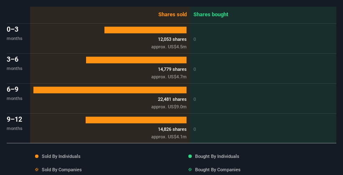Click the 6–9 months longest orange bar

click(x=110, y=90)
